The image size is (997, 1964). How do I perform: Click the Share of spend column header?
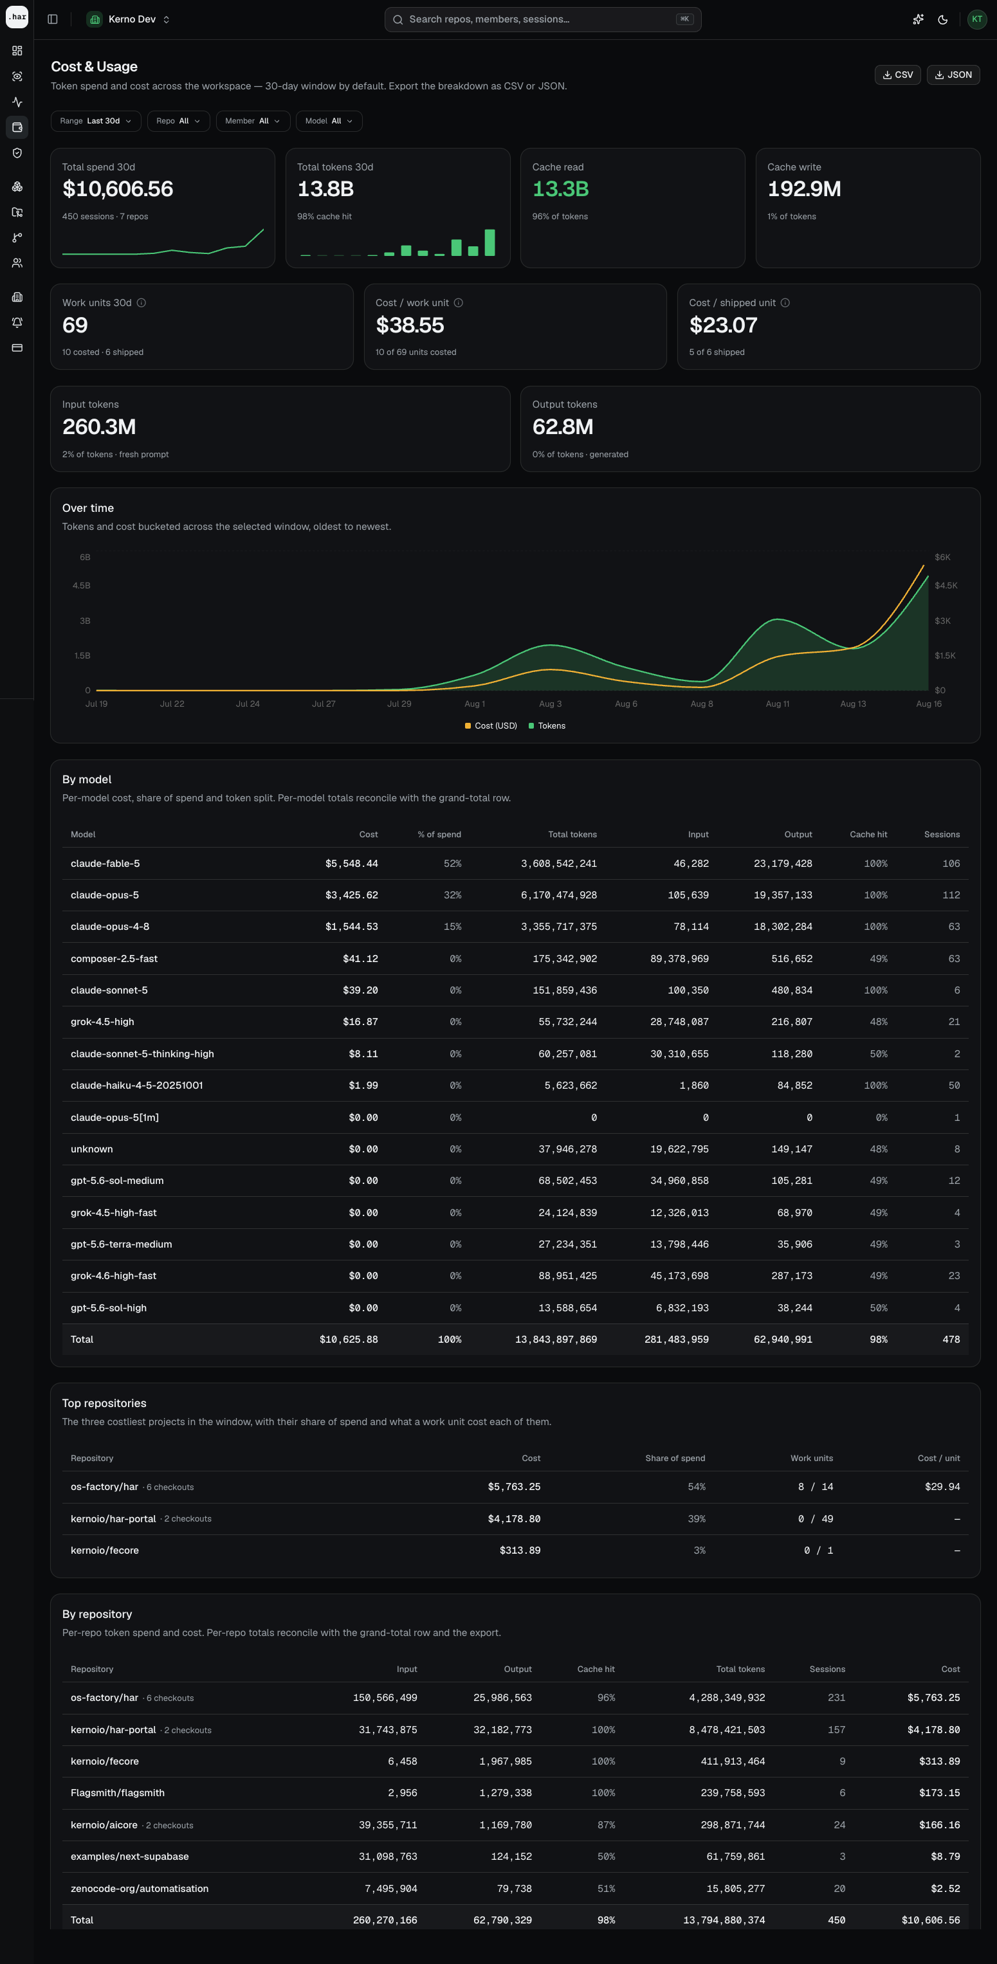click(x=675, y=1458)
